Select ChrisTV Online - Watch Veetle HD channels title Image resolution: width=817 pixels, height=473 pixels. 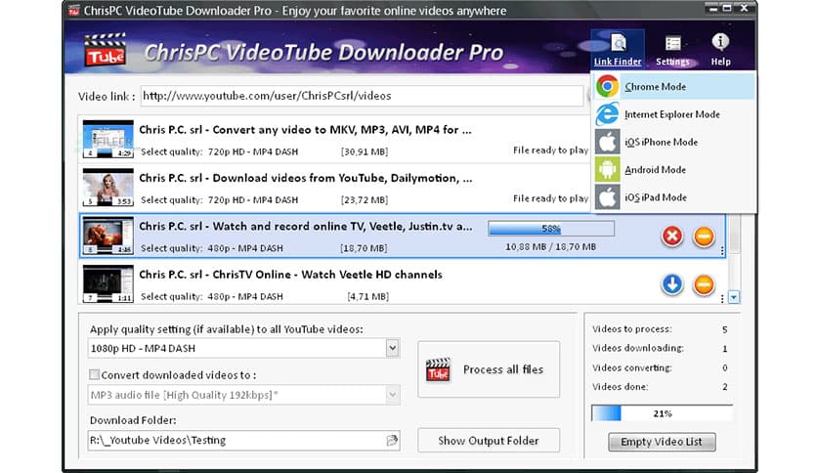291,275
